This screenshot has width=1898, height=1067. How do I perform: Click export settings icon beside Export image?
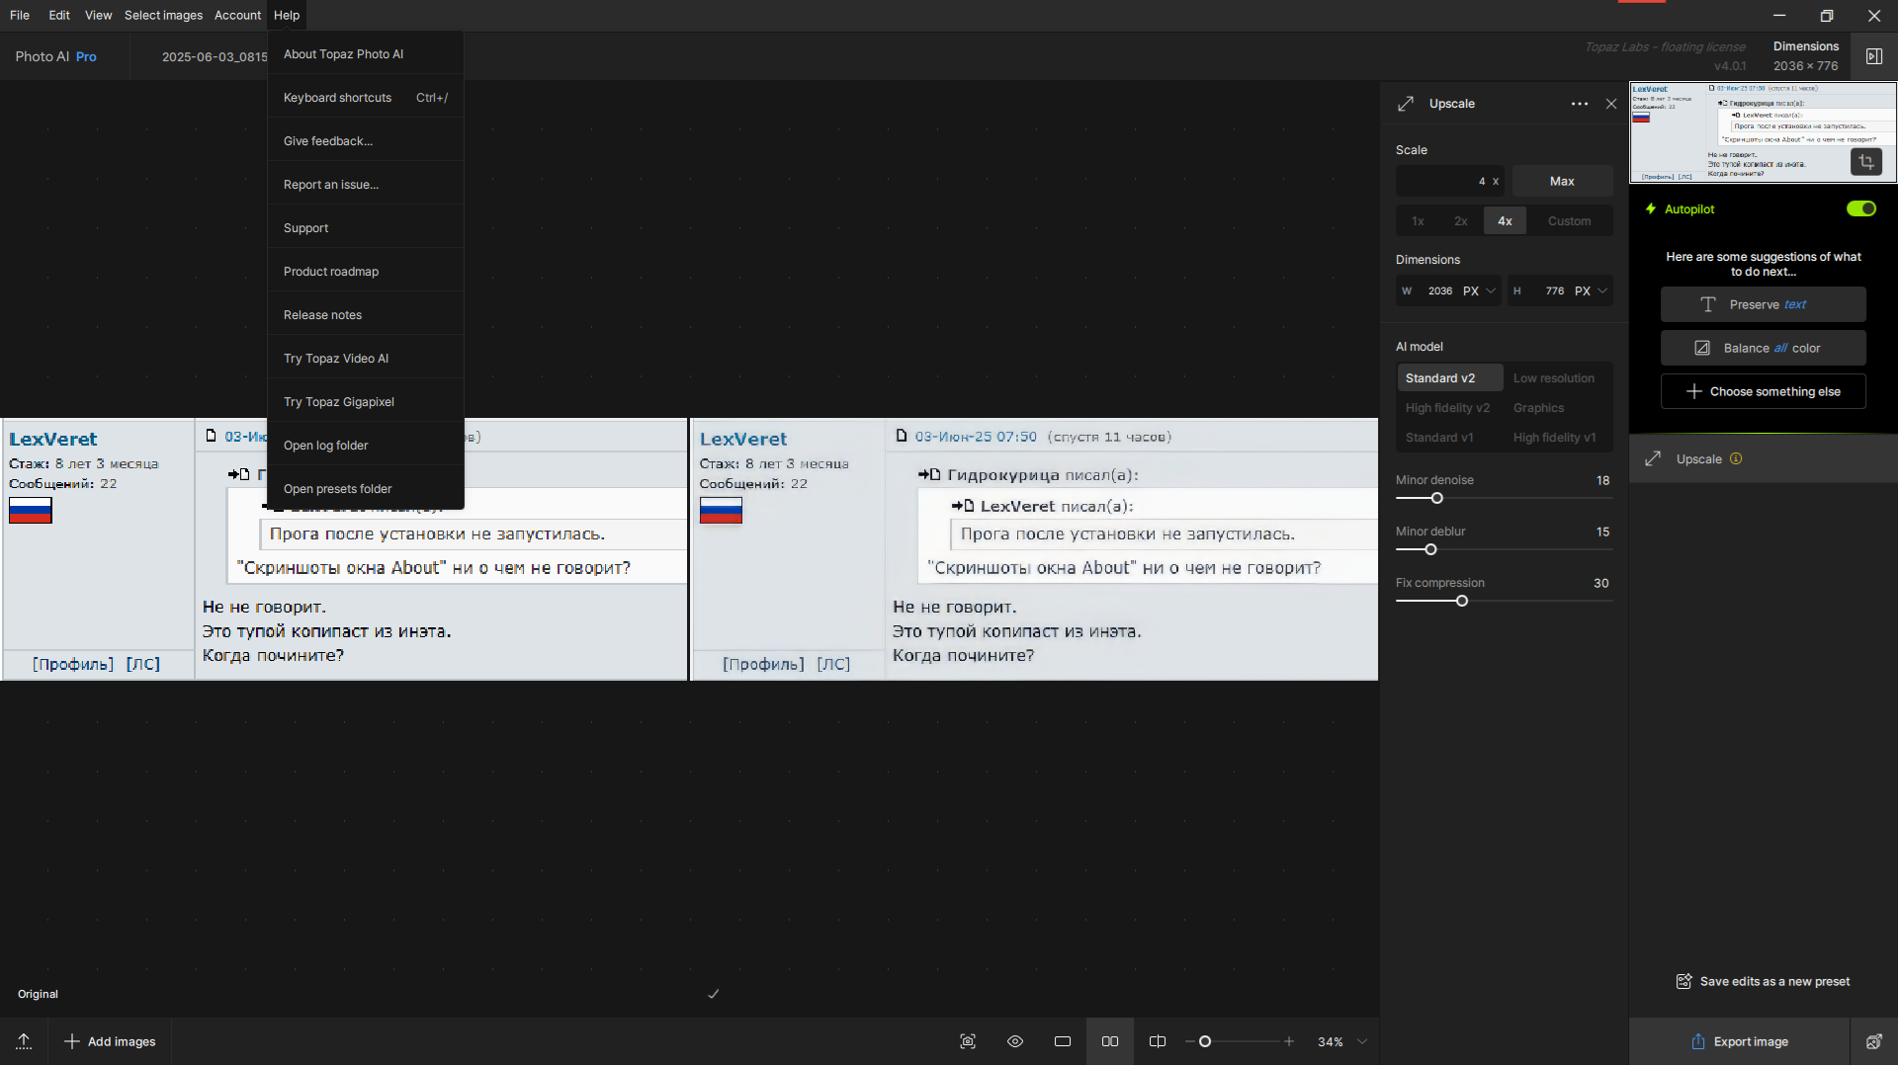click(1873, 1041)
